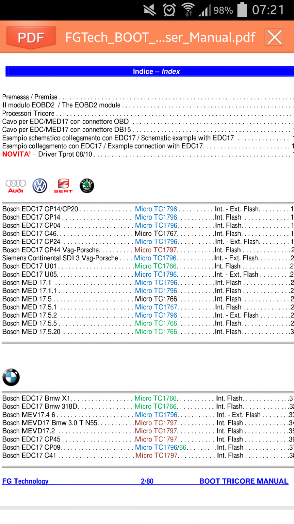This screenshot has height=524, width=294.
Task: Select Bosch EDC17 CP04 row
Action: [x=148, y=225]
